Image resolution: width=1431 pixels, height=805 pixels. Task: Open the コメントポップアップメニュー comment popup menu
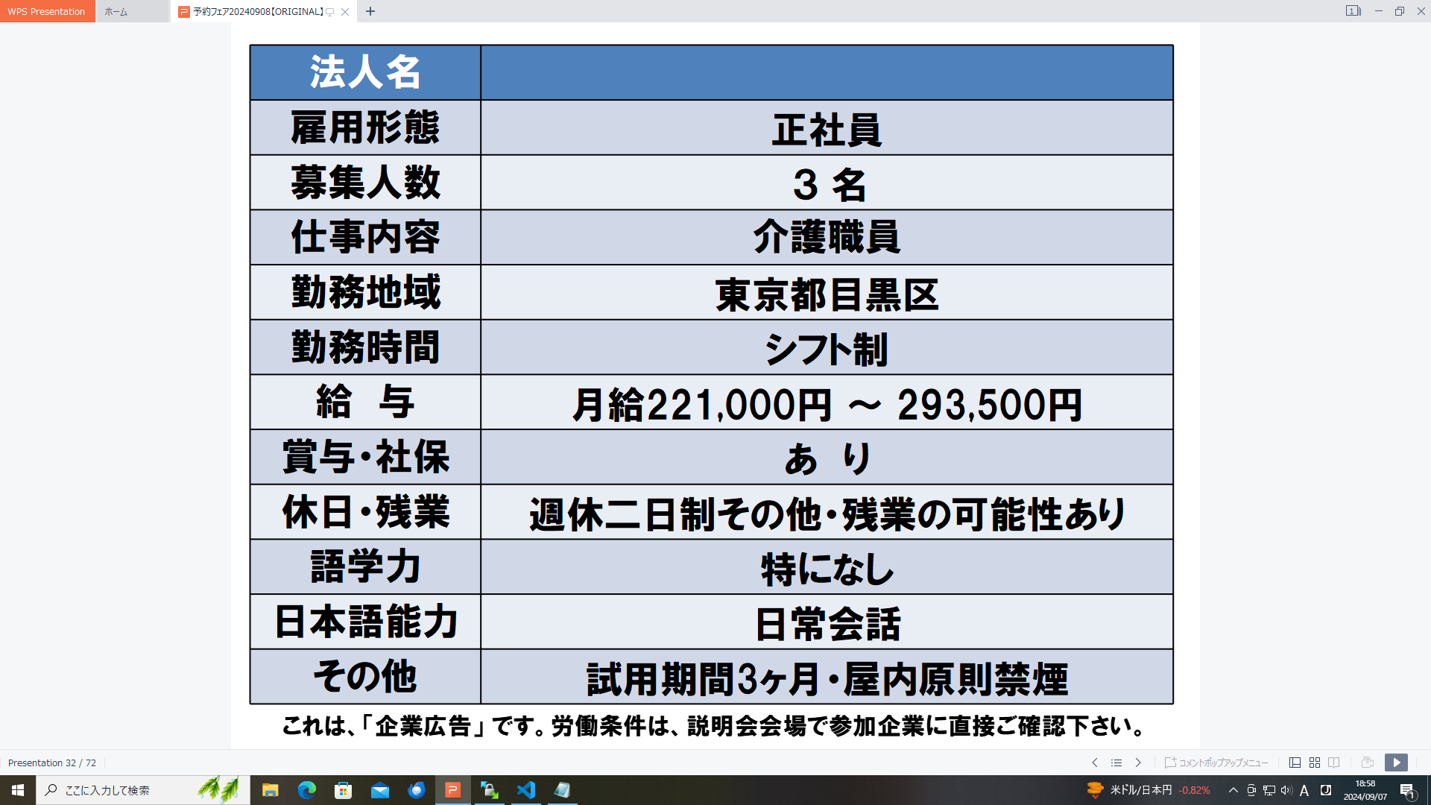[x=1216, y=763]
